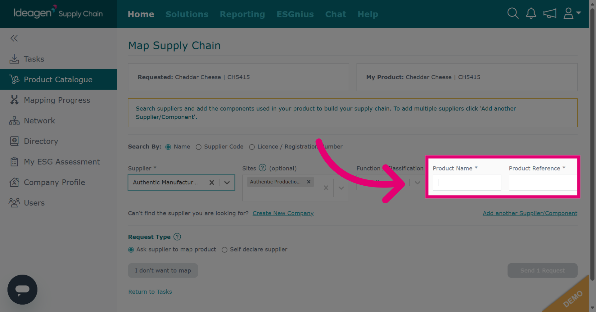The width and height of the screenshot is (596, 312).
Task: Open My ESG Assessment in sidebar
Action: tap(58, 162)
